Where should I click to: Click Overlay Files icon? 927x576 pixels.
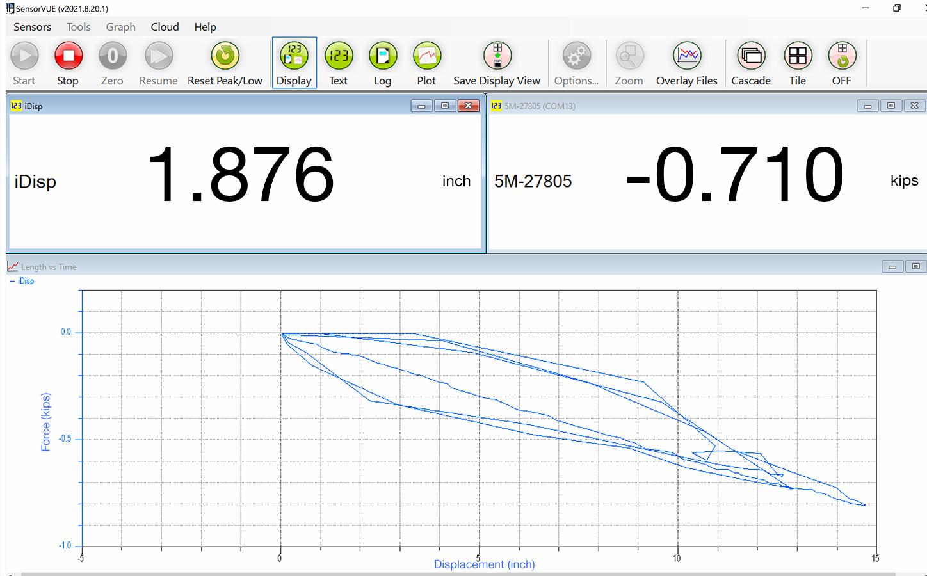tap(687, 56)
